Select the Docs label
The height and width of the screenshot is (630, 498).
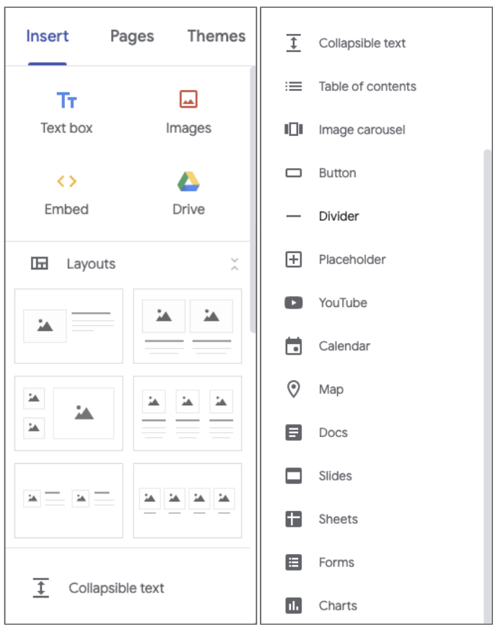coord(333,432)
